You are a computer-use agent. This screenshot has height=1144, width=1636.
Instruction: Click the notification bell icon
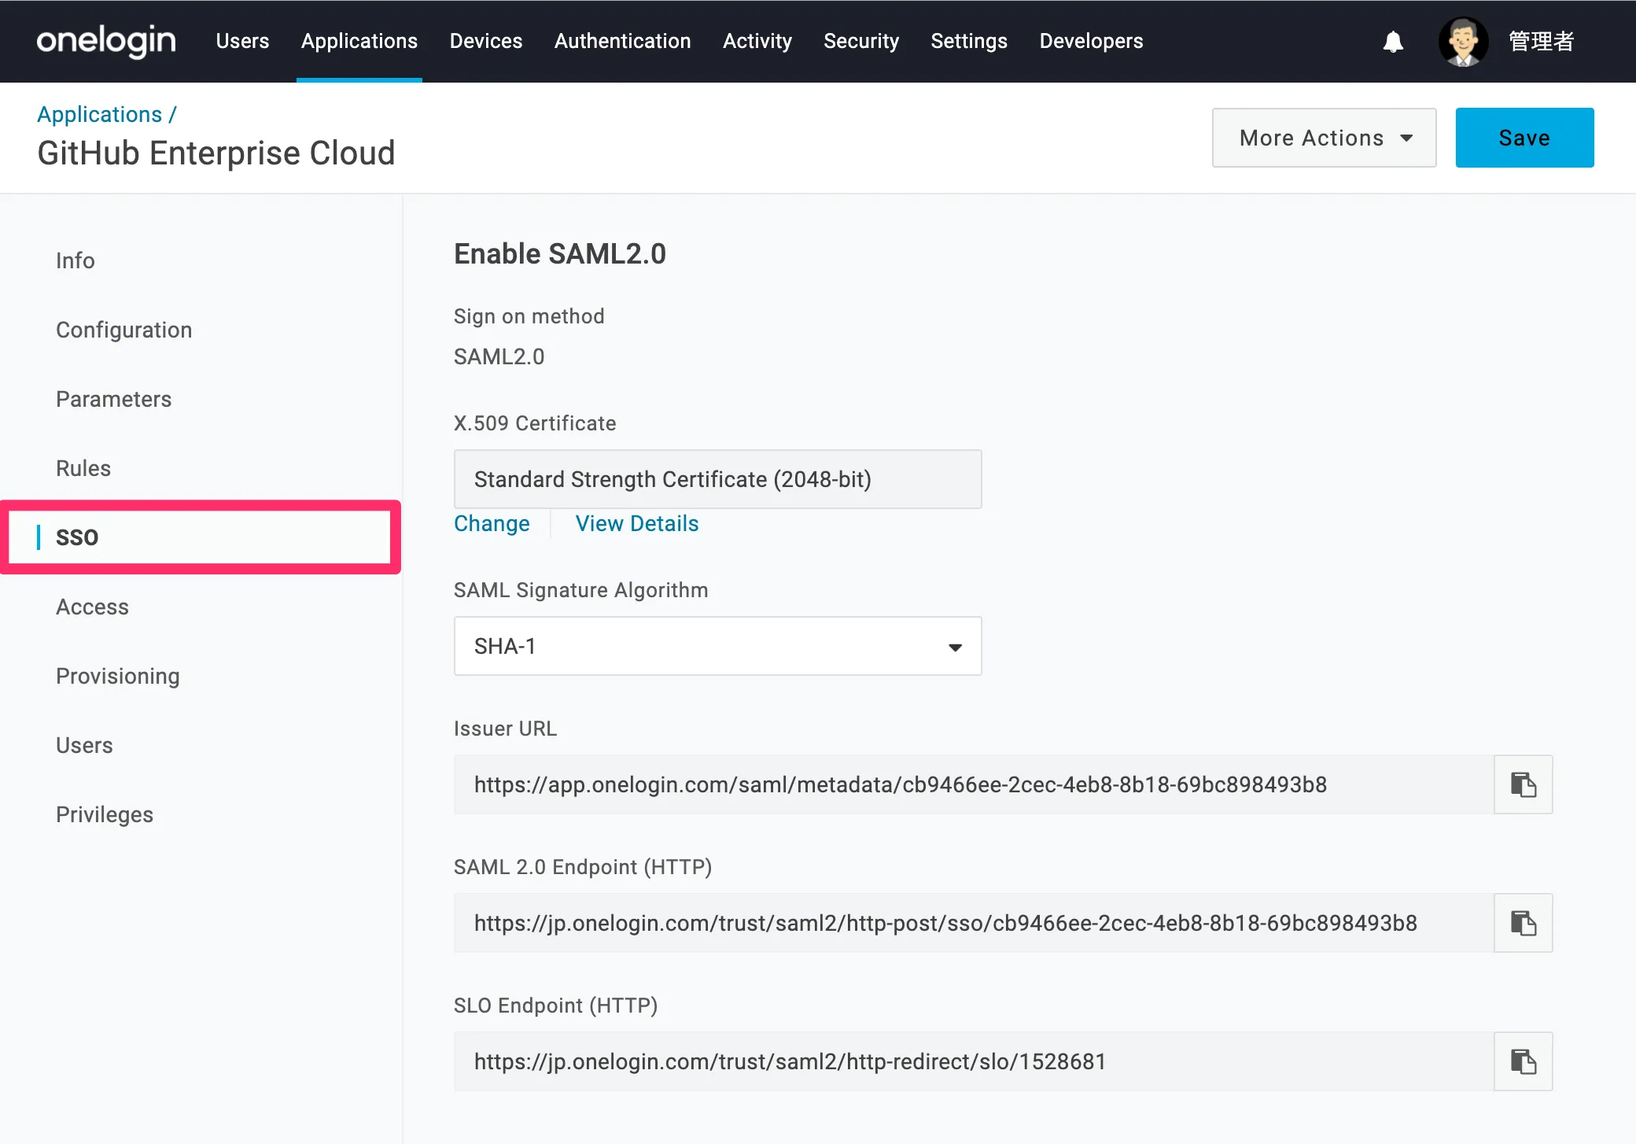pyautogui.click(x=1393, y=41)
